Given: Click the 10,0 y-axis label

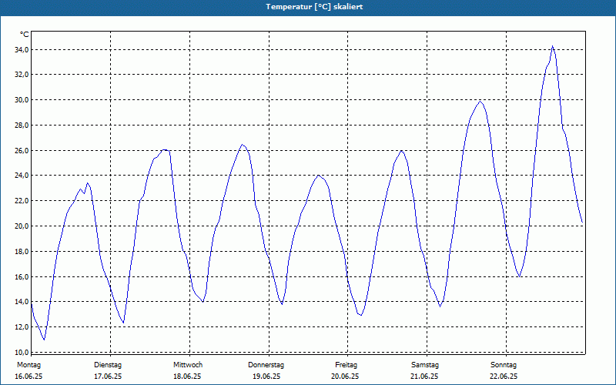Looking at the screenshot, I should click(22, 352).
